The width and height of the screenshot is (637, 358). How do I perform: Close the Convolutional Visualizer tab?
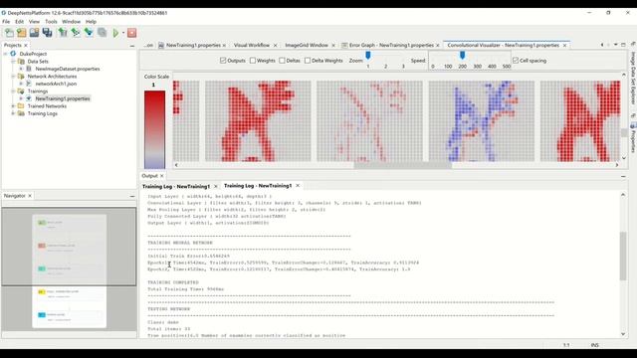point(564,46)
